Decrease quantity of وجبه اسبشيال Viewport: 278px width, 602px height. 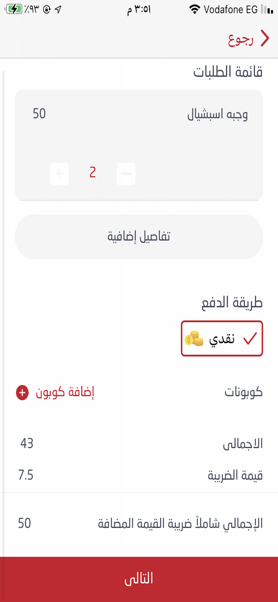click(x=126, y=173)
